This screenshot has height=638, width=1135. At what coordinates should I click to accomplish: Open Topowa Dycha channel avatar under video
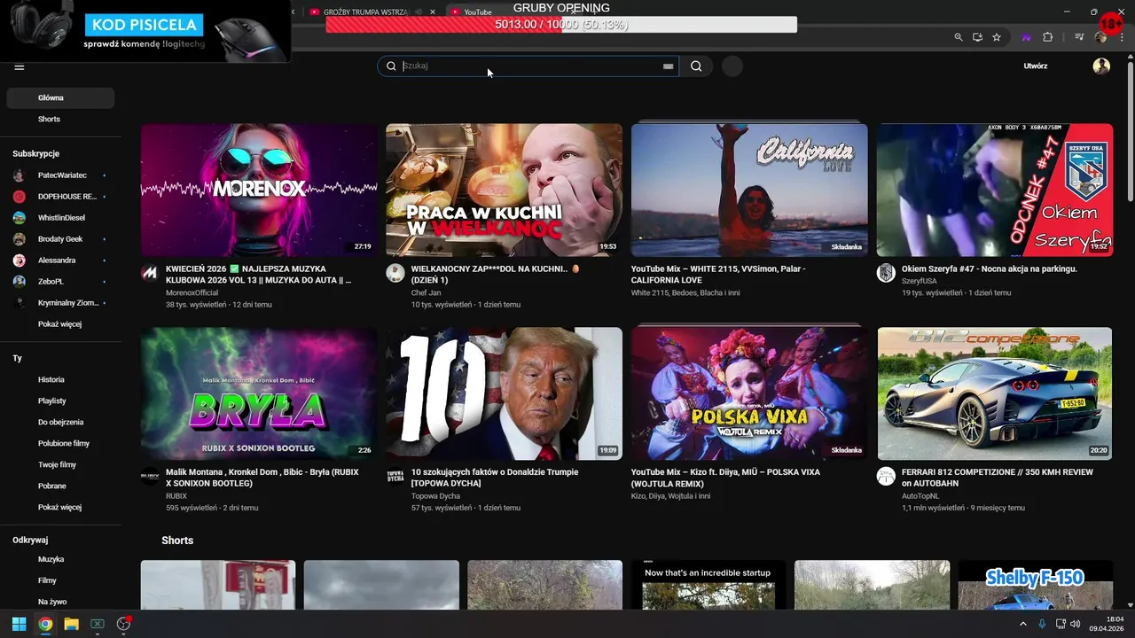[395, 477]
